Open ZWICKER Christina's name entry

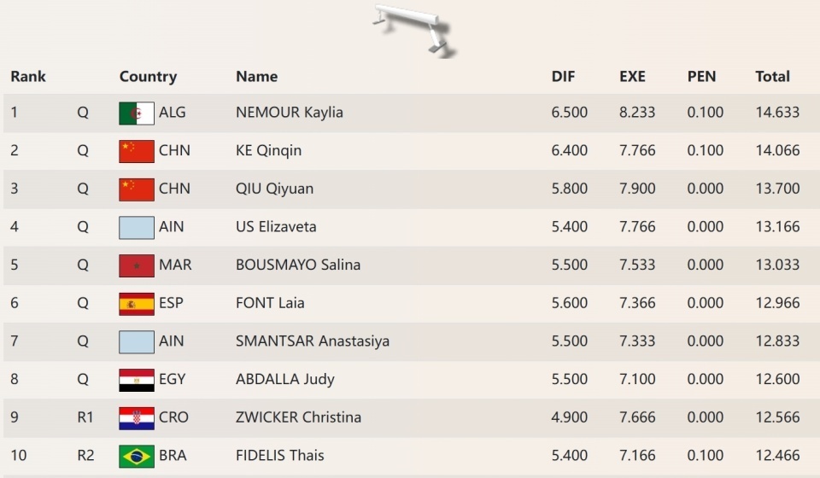[x=298, y=417]
